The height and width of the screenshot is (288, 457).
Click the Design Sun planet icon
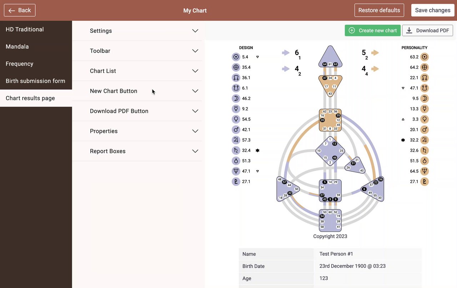(236, 57)
